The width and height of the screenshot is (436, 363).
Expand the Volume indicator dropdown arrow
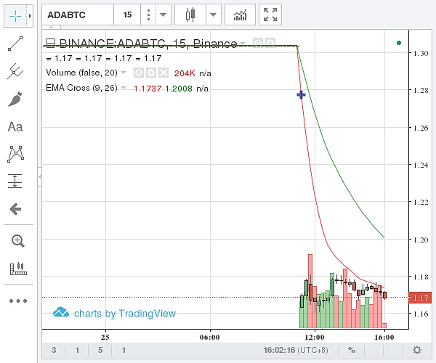(124, 73)
